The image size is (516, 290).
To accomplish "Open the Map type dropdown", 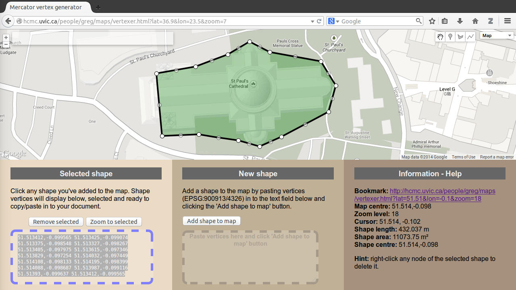I will pos(497,36).
